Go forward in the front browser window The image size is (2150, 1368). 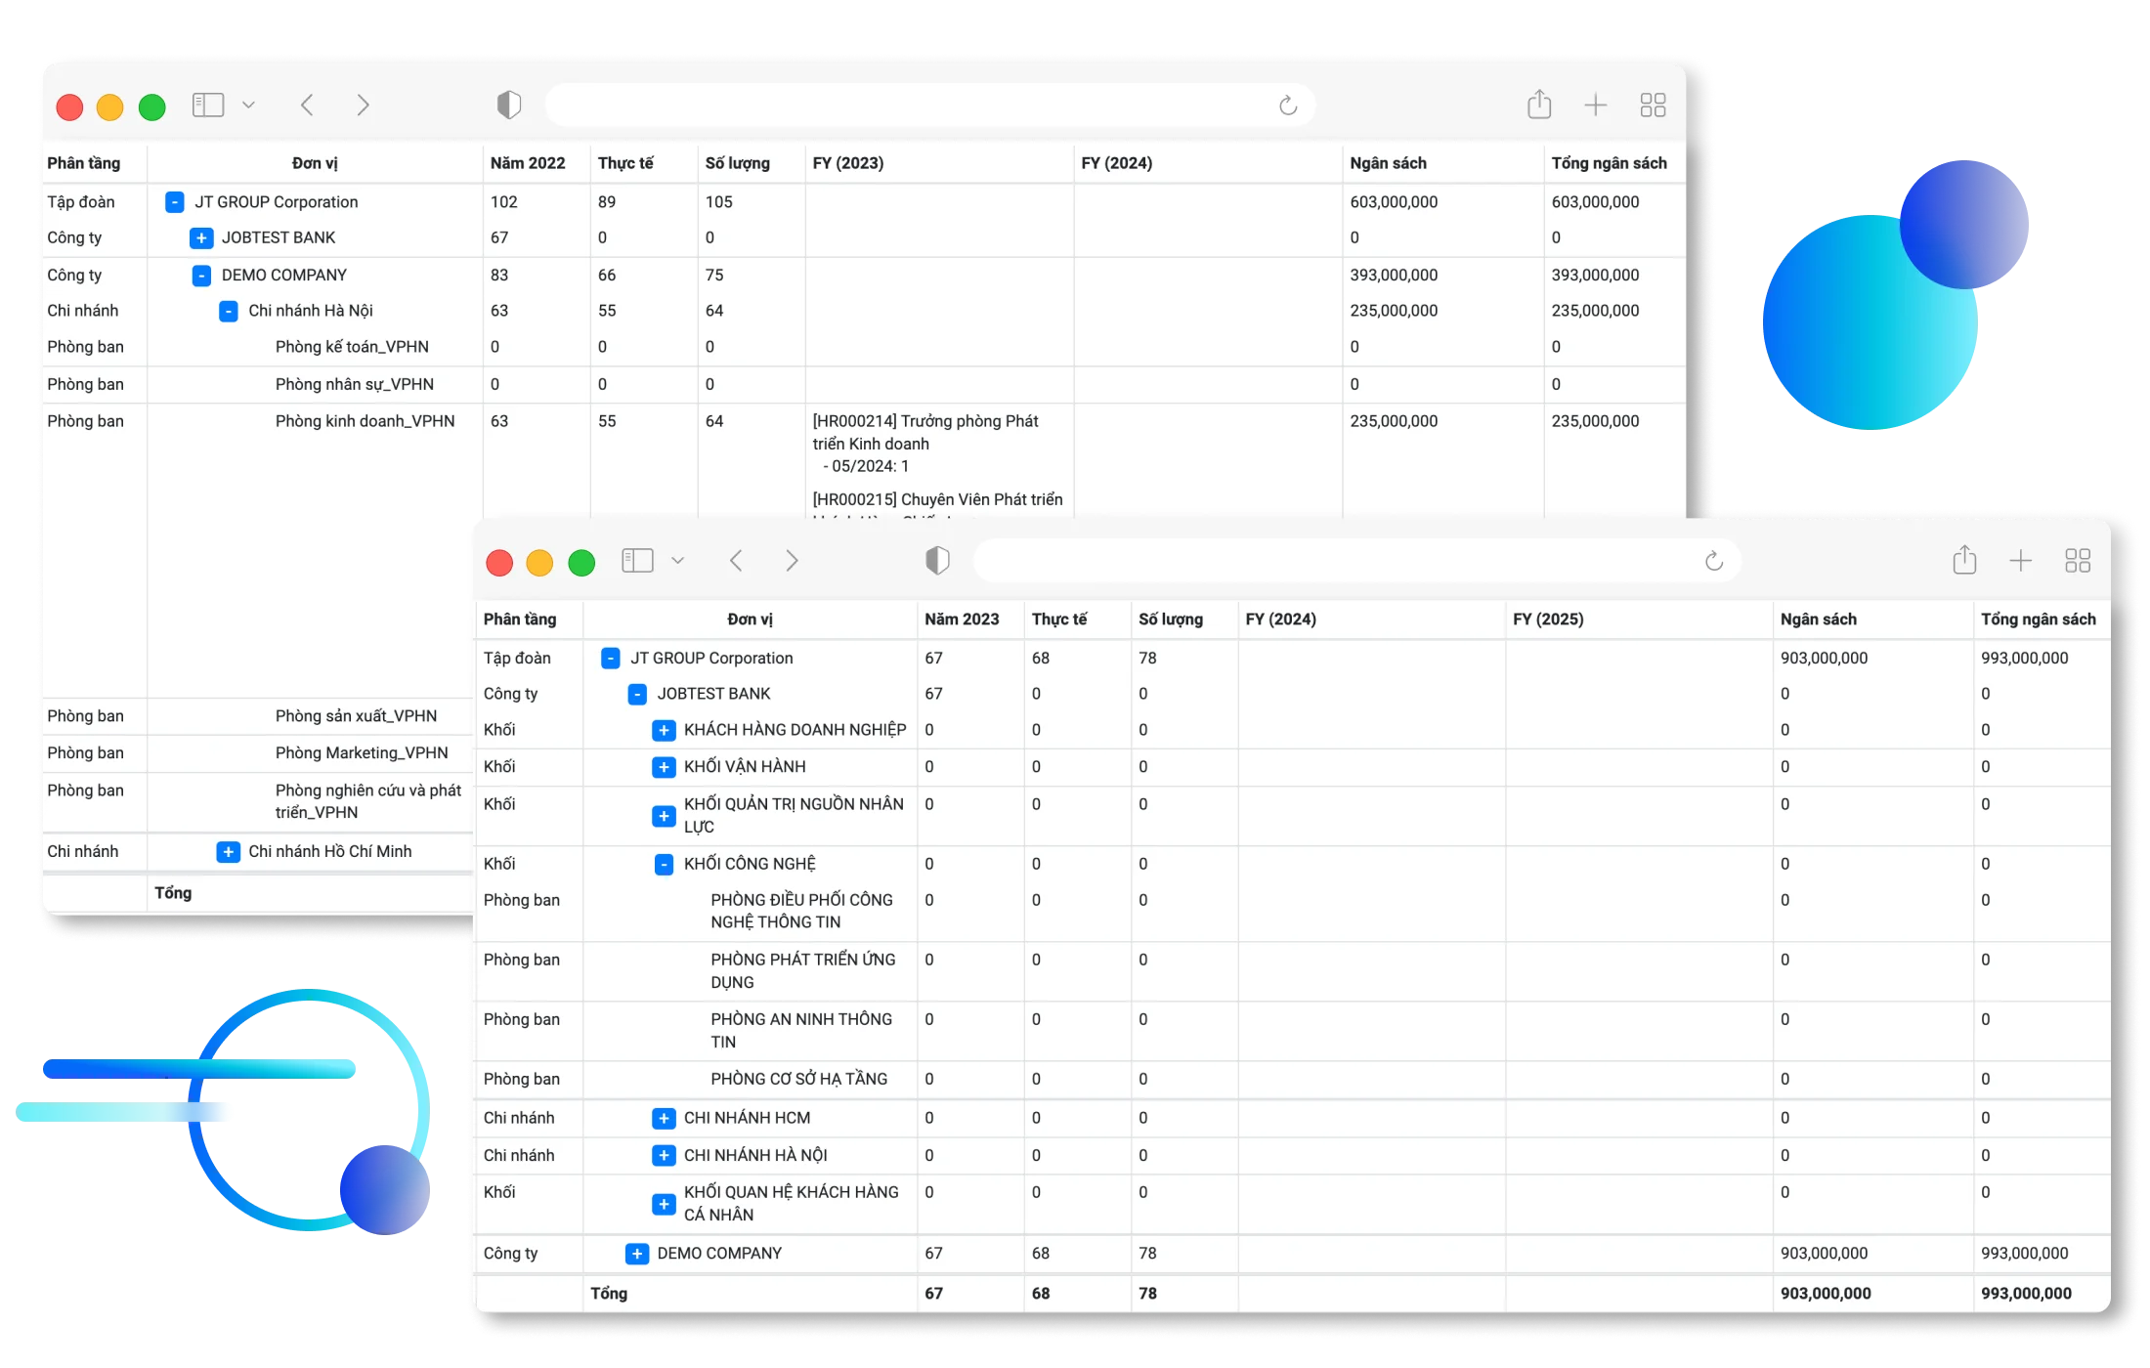click(x=792, y=560)
